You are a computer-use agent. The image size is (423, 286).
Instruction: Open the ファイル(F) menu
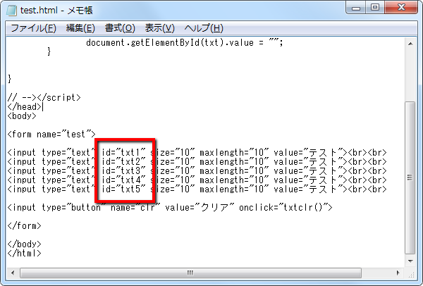(33, 28)
